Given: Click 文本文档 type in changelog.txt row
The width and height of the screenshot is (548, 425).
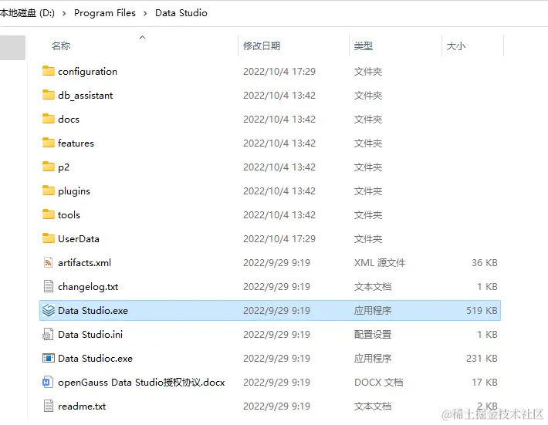Looking at the screenshot, I should coord(373,287).
